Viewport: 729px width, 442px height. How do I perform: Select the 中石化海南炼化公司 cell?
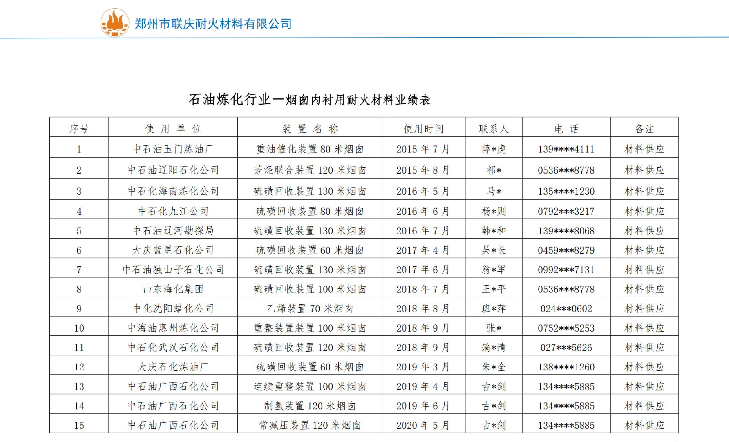click(173, 191)
